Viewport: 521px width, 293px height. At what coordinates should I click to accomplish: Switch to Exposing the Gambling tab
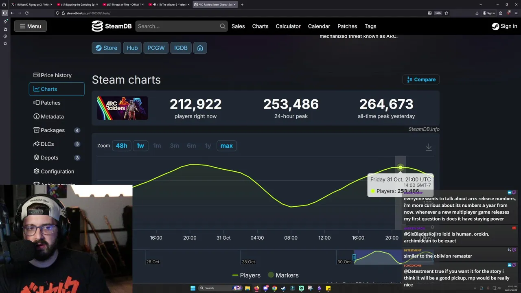[x=78, y=4]
